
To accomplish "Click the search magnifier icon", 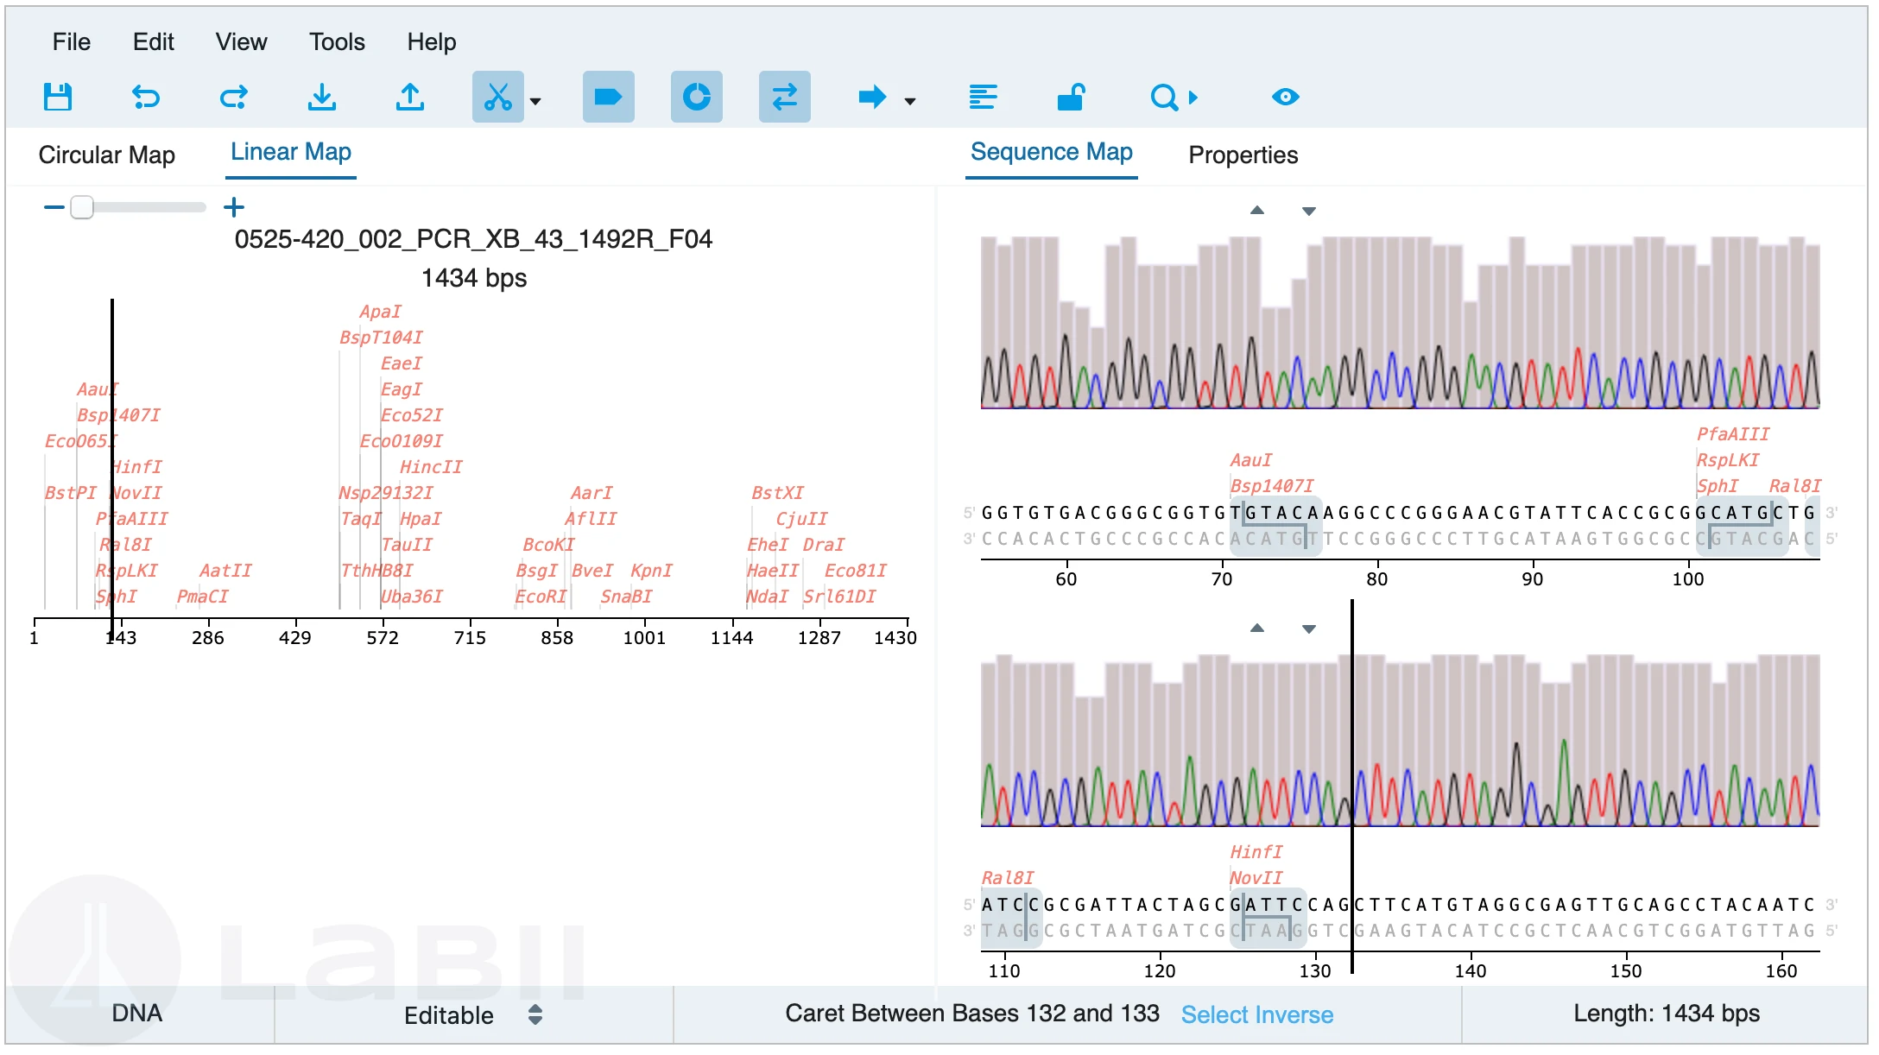I will (1164, 97).
